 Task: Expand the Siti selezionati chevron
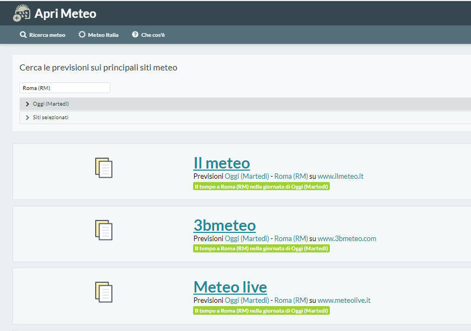pyautogui.click(x=28, y=118)
